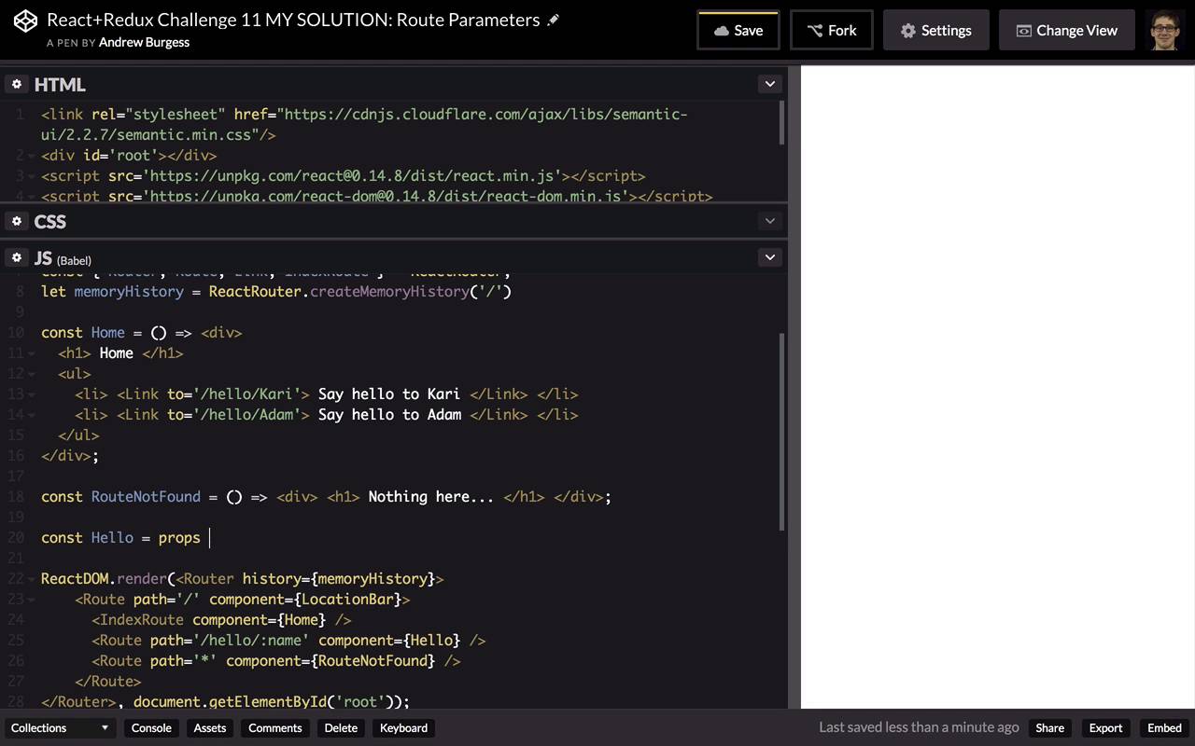Open the Assets panel
Viewport: 1195px width, 746px height.
pyautogui.click(x=210, y=728)
